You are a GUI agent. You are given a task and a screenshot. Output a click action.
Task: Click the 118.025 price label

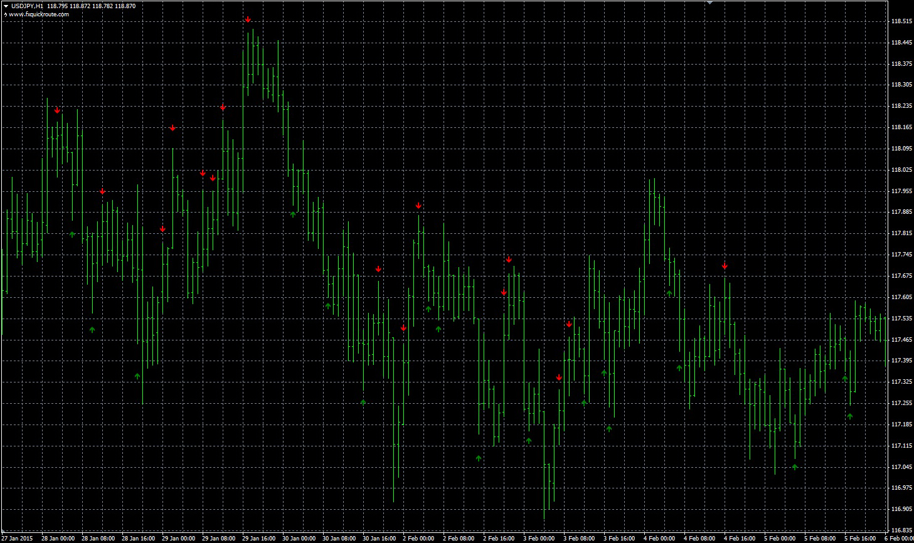(901, 170)
